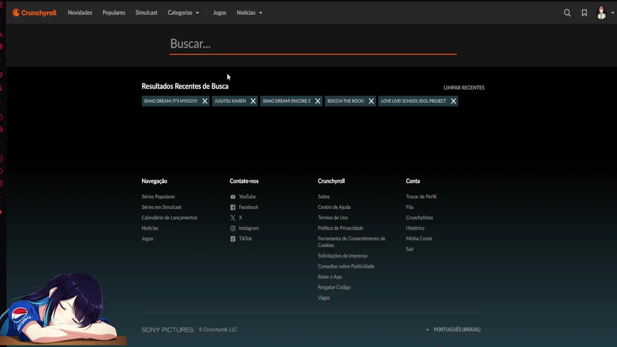Open Sobre link

pyautogui.click(x=324, y=197)
